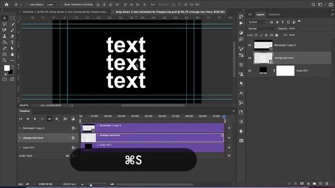This screenshot has height=188, width=335.
Task: Click the render video arrow icon
Action: [27, 184]
